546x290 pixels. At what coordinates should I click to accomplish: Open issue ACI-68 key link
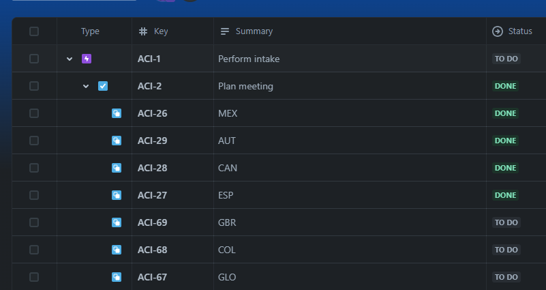[x=152, y=250]
